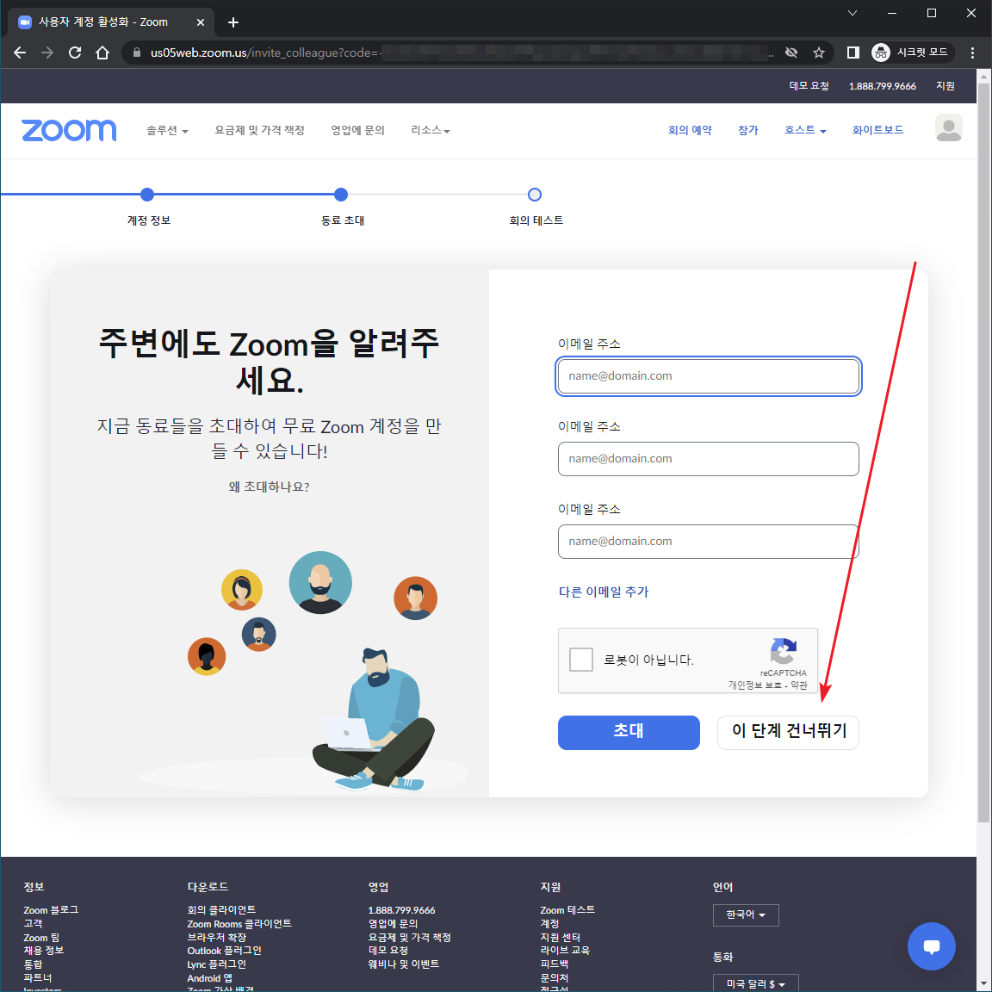Screen dimensions: 992x992
Task: Open the user profile avatar icon
Action: (948, 127)
